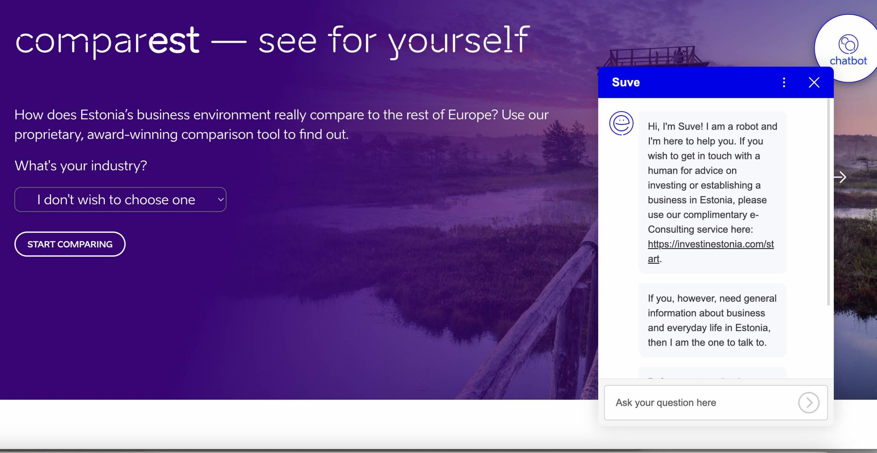Click the 'chatbot' text label
The image size is (877, 453).
coord(848,61)
